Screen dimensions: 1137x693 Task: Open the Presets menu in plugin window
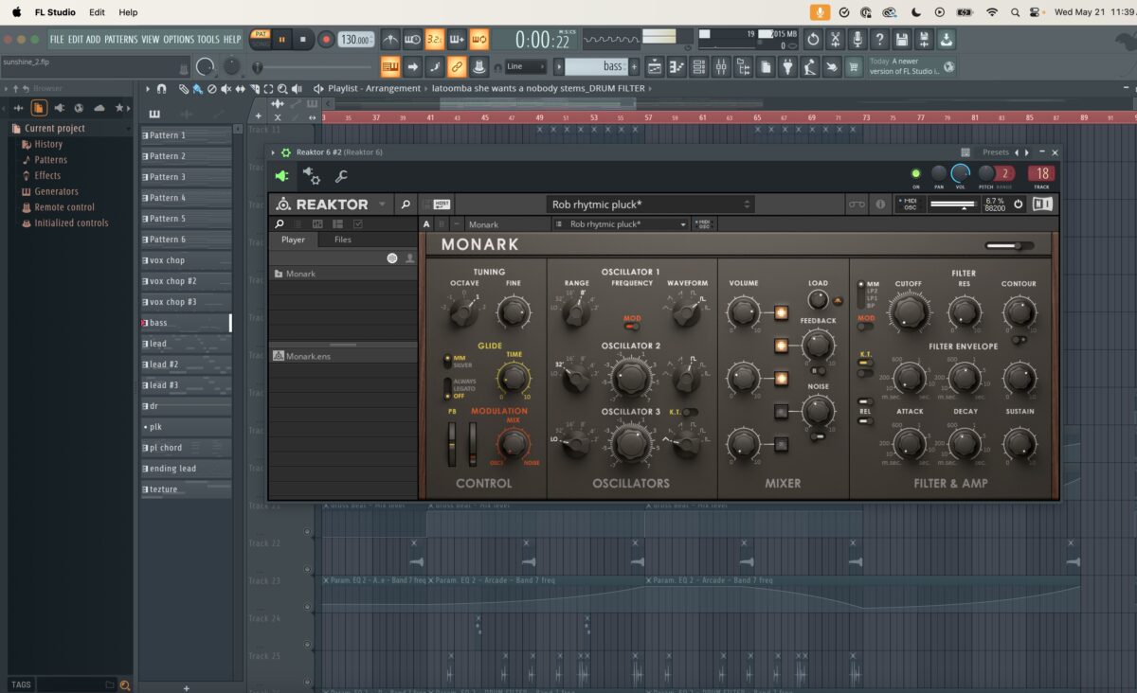point(996,152)
